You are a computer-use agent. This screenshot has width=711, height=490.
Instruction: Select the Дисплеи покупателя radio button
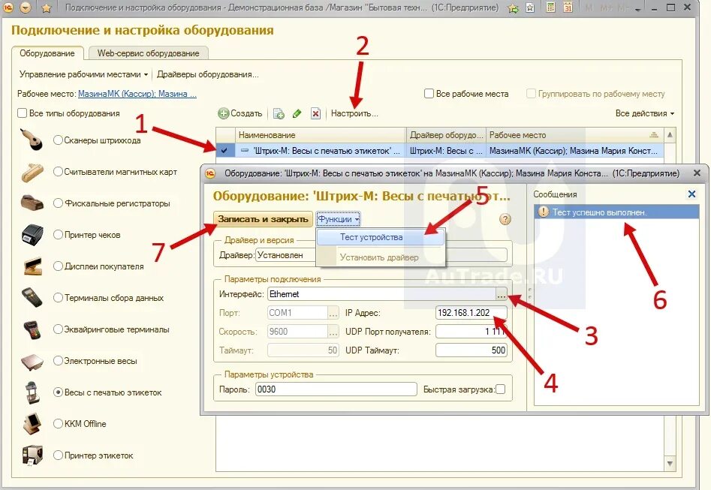pyautogui.click(x=58, y=266)
